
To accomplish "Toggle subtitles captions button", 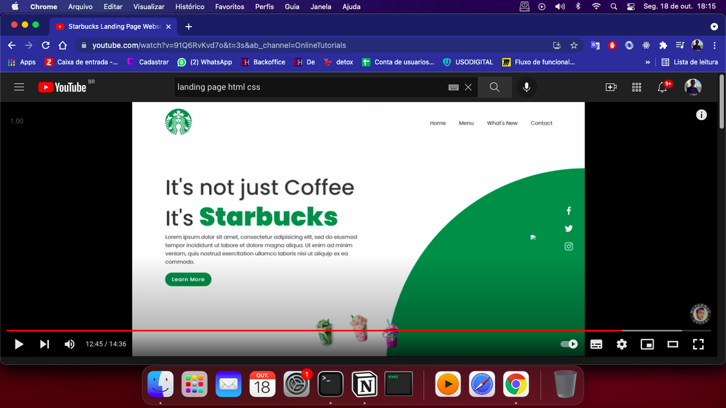I will (x=596, y=344).
